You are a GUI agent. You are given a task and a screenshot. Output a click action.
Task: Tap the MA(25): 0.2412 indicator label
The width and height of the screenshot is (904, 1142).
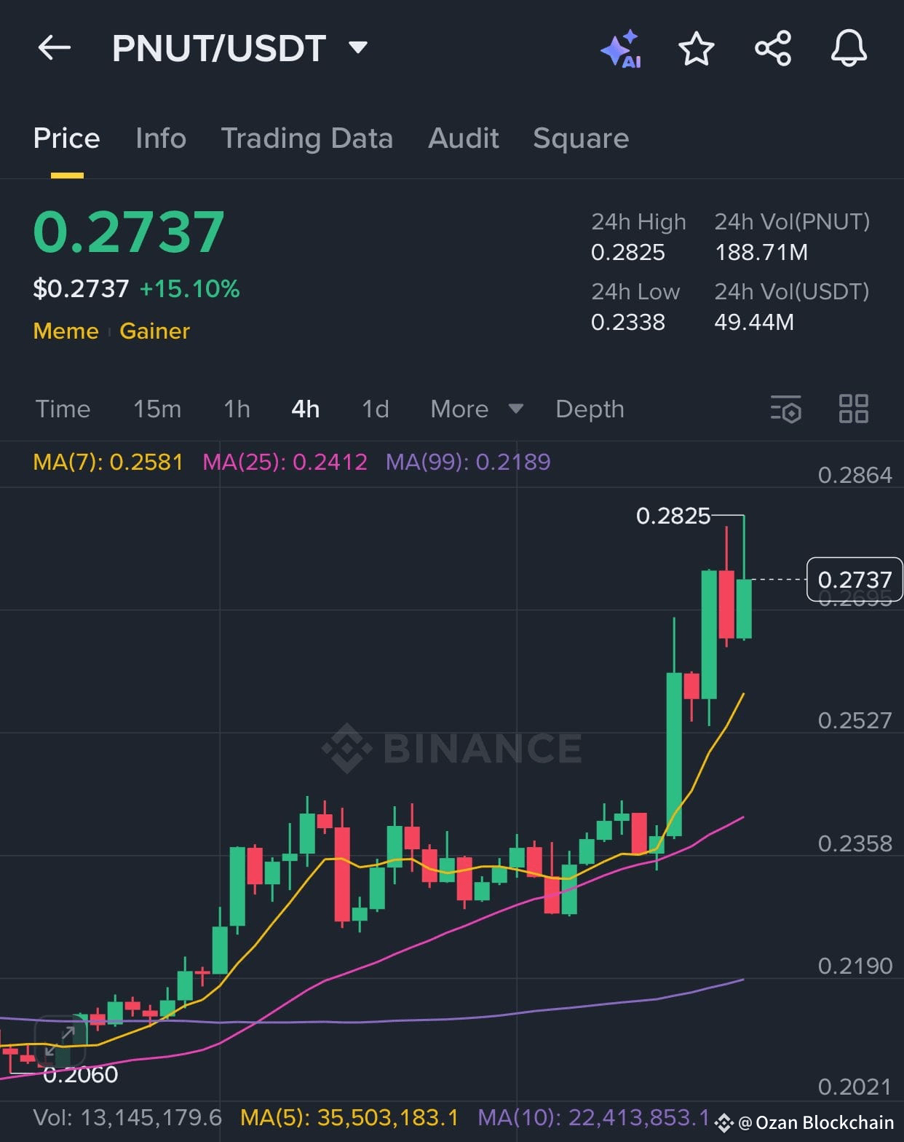tap(285, 462)
